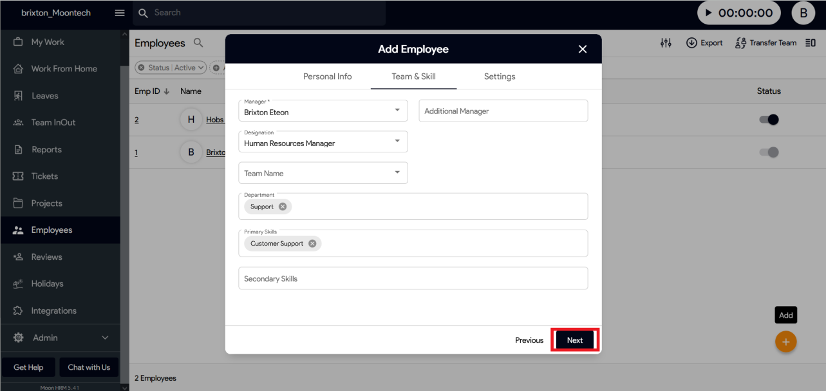Image resolution: width=826 pixels, height=391 pixels.
Task: Toggle status switch for employee 2
Action: 769,120
